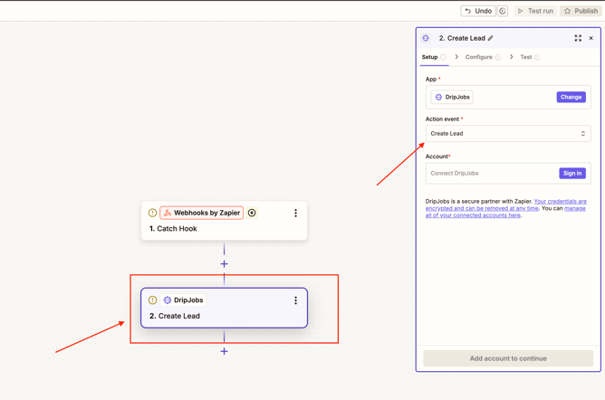Open the Action event dropdown
The width and height of the screenshot is (605, 400).
click(x=508, y=133)
